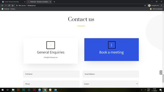
Task: Open a new browser tab
Action: tap(54, 2)
